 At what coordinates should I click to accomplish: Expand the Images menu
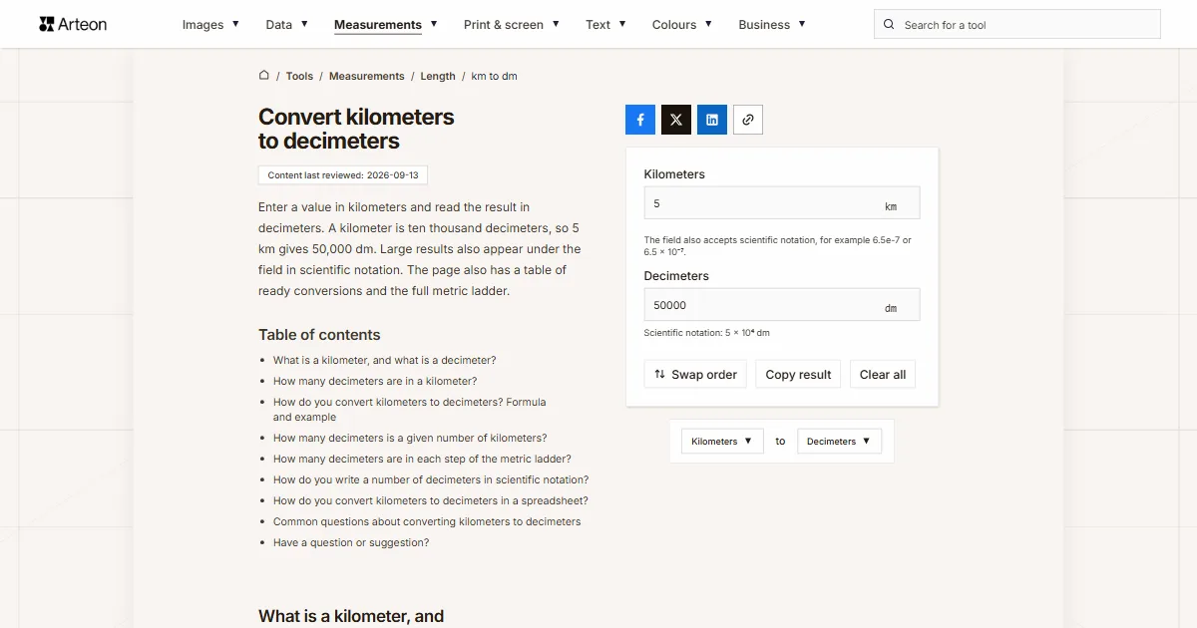(210, 25)
